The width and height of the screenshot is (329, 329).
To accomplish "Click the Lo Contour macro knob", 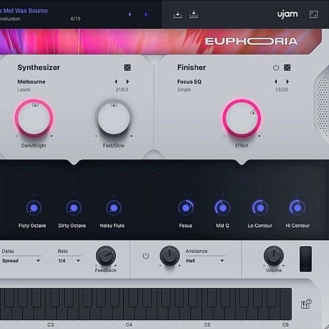I will [260, 208].
